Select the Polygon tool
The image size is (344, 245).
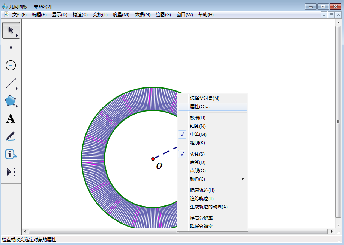coord(11,101)
